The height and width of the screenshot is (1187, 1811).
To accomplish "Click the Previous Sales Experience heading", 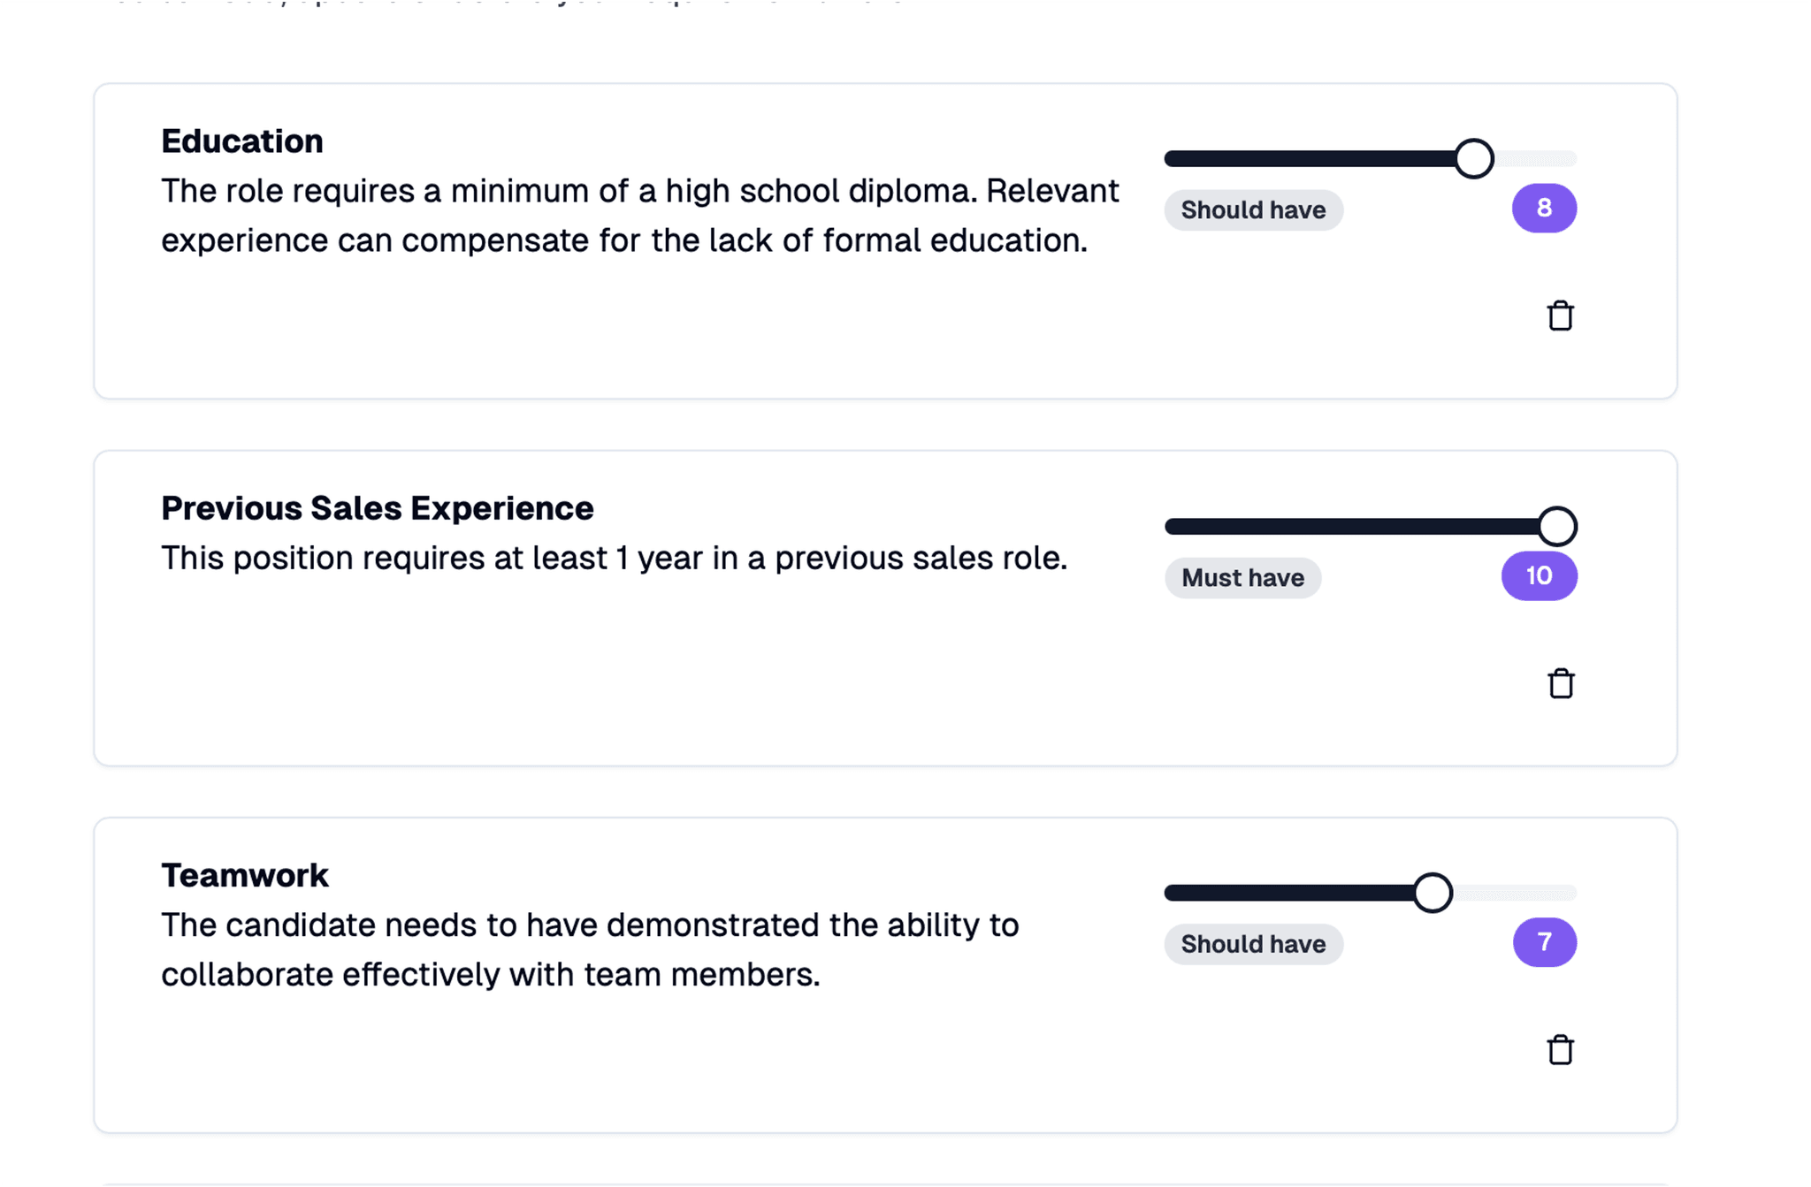I will click(x=377, y=507).
